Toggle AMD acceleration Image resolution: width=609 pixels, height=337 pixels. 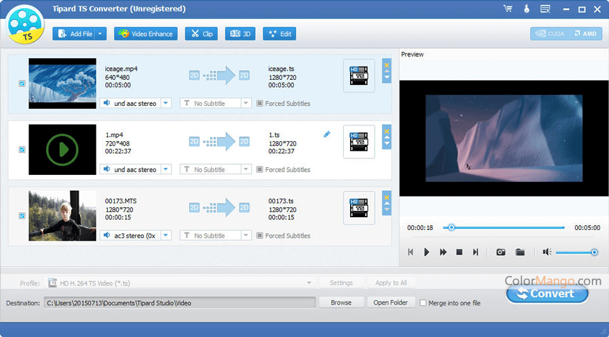(586, 34)
